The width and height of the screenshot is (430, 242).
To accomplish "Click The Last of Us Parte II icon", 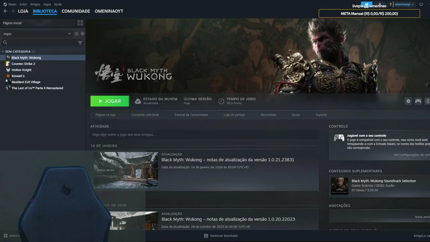I will click(8, 88).
